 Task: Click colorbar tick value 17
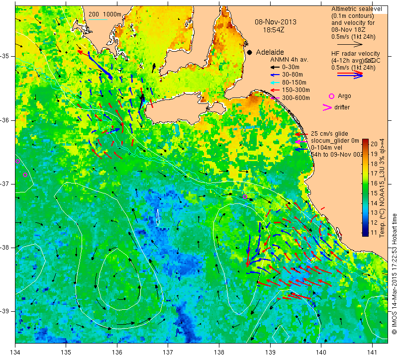[x=374, y=174]
